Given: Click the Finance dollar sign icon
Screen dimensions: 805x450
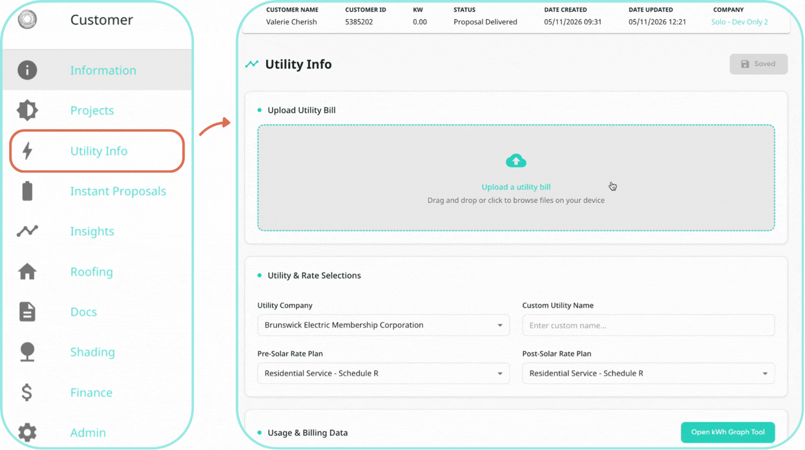Looking at the screenshot, I should [x=27, y=392].
